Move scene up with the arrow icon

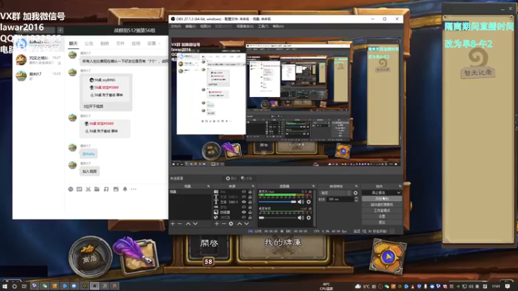click(x=188, y=224)
